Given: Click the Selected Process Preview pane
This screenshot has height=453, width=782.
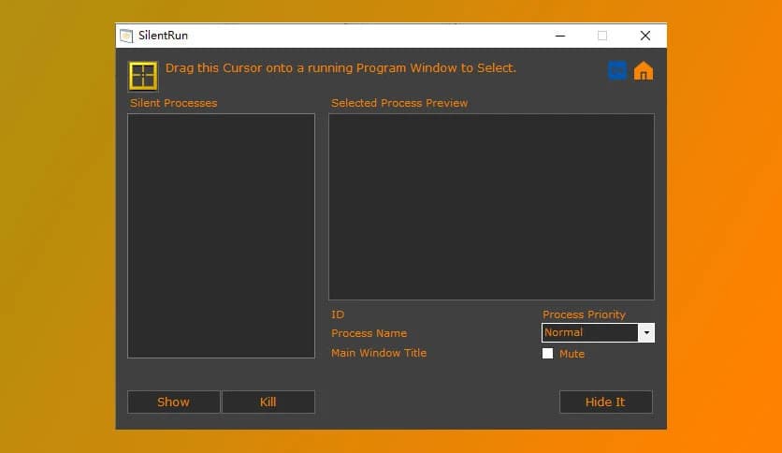Looking at the screenshot, I should [491, 206].
